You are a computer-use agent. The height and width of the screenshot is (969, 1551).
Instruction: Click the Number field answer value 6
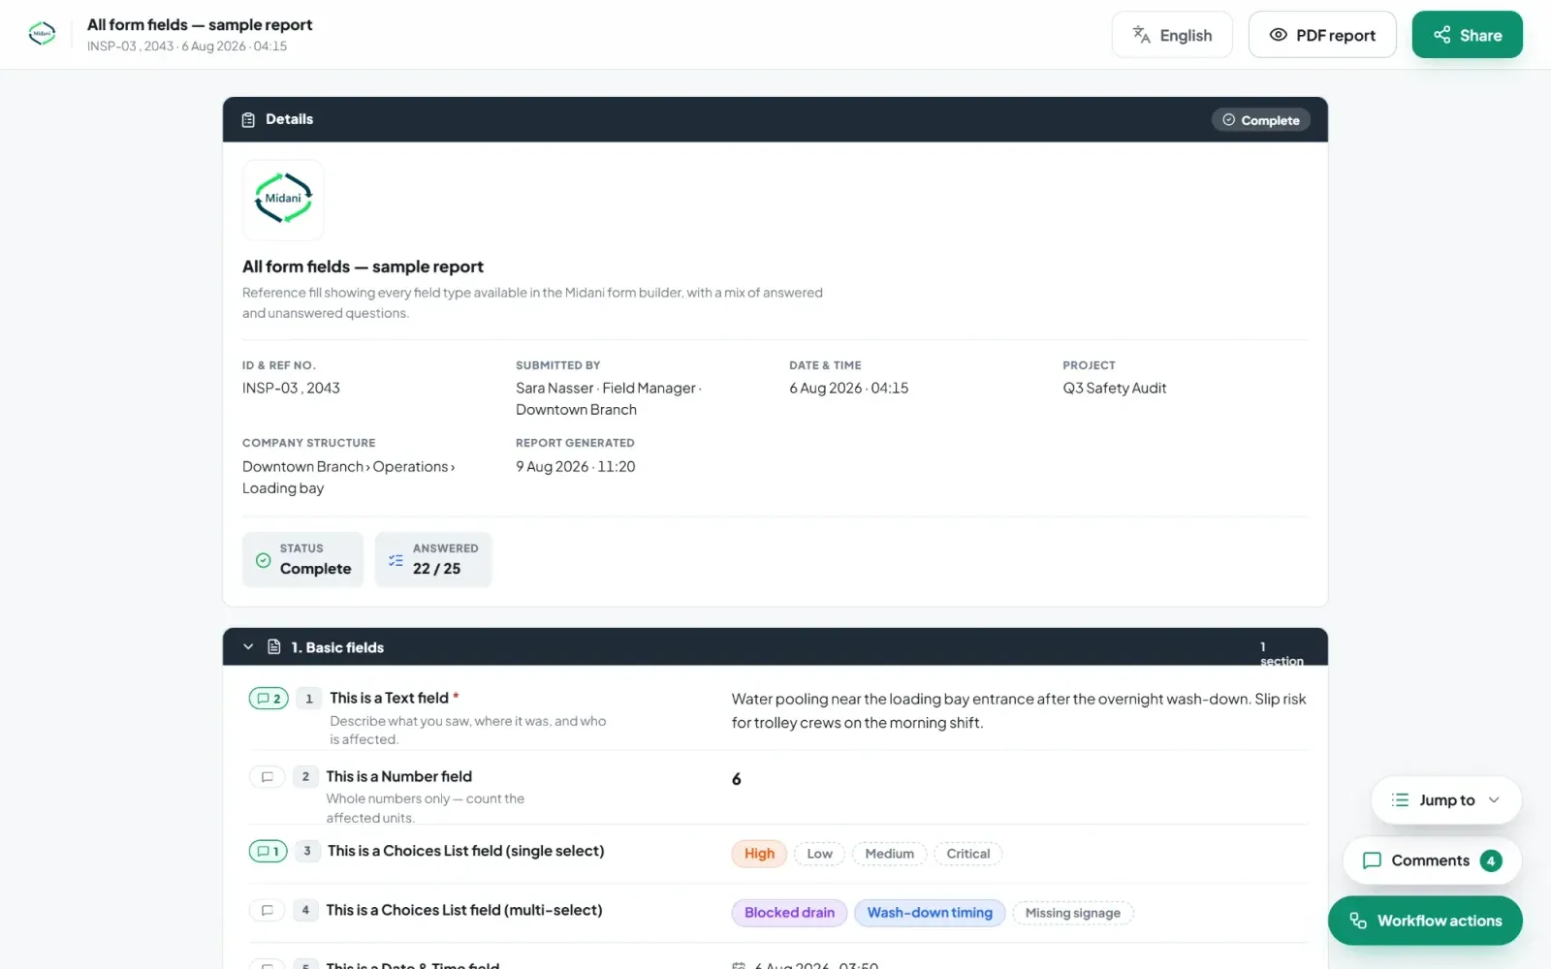click(x=737, y=779)
